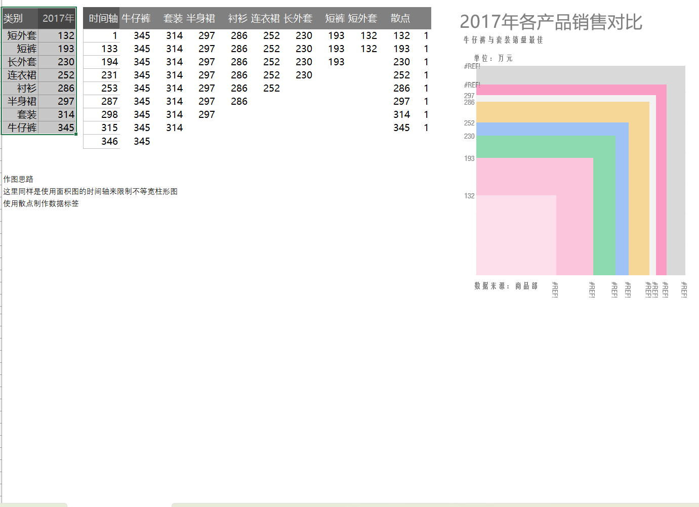Select the 类别 header cell
The width and height of the screenshot is (699, 507).
tap(20, 18)
